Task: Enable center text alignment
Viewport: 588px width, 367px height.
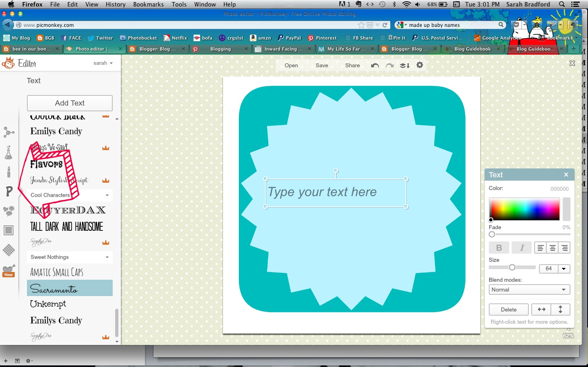Action: [x=552, y=248]
